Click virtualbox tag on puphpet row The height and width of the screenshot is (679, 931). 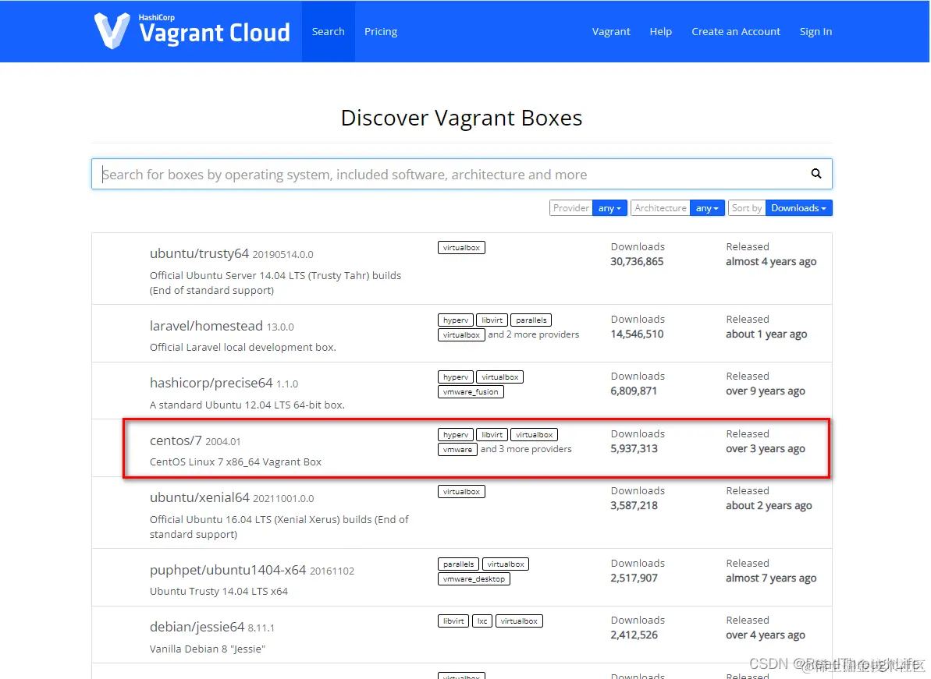tap(506, 564)
